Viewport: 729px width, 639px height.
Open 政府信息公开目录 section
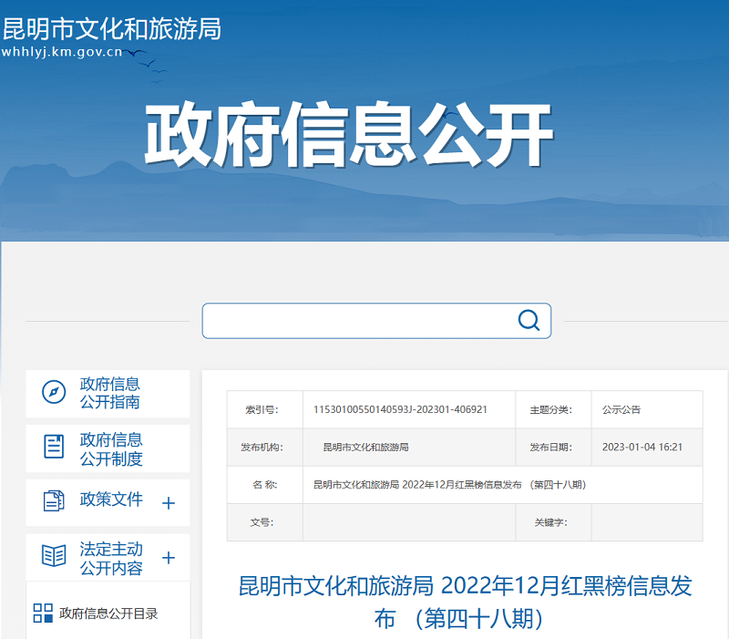108,613
